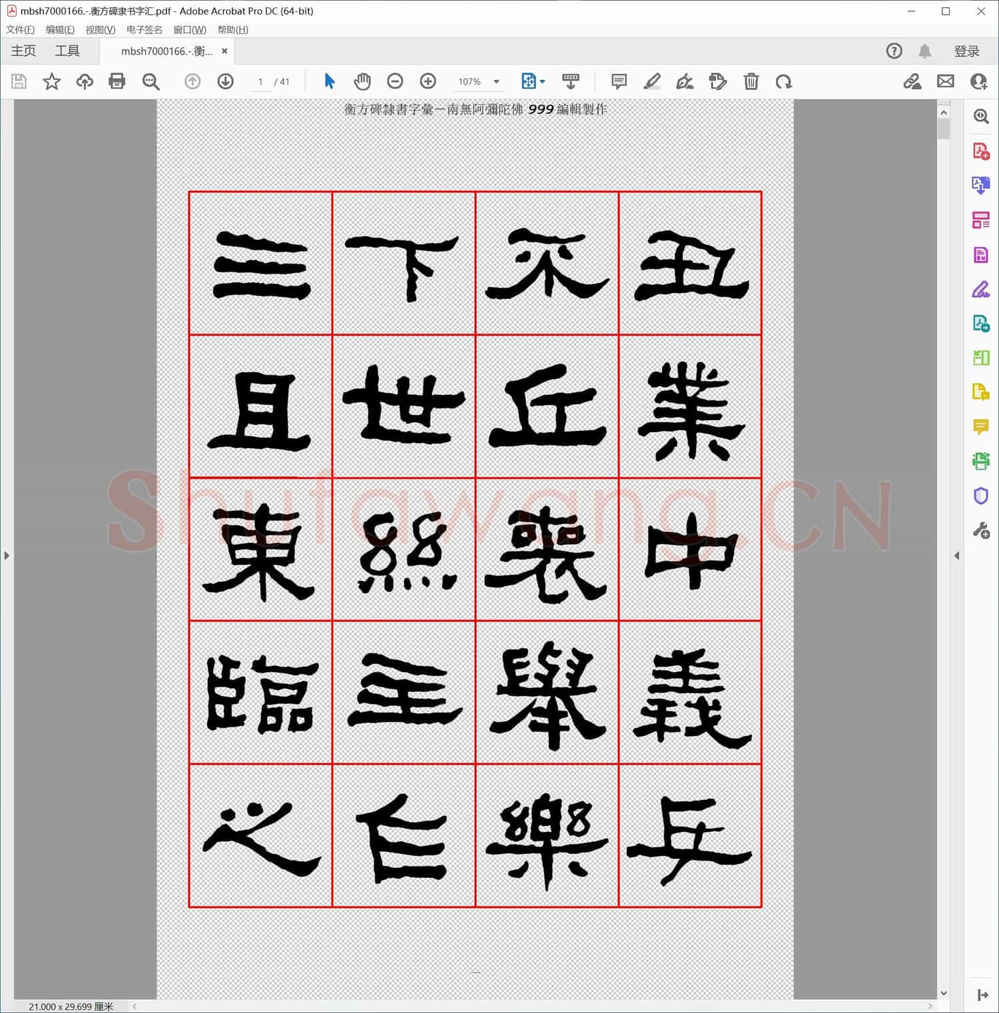Open the Scan & OCR tool
The height and width of the screenshot is (1013, 999).
tap(980, 460)
